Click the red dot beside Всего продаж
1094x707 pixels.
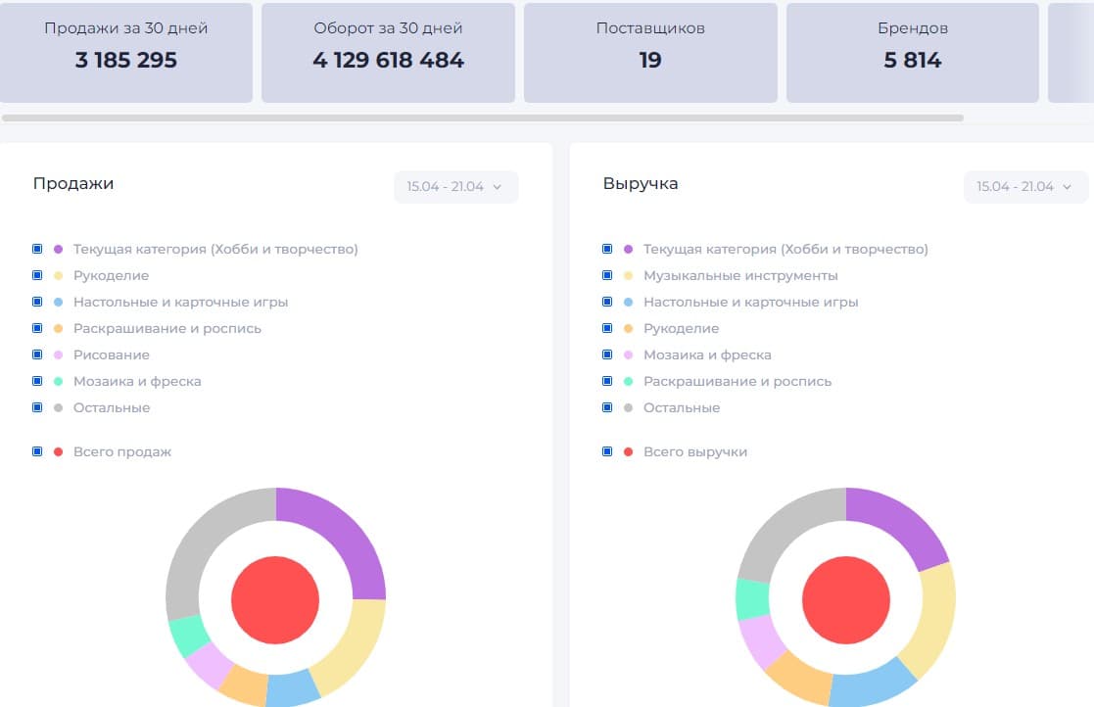click(x=59, y=451)
